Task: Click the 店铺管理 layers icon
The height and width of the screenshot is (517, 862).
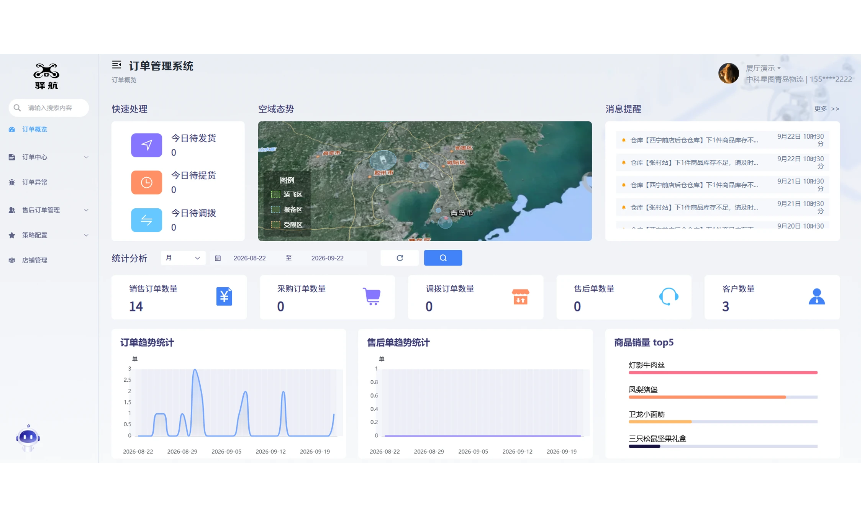Action: click(x=12, y=260)
